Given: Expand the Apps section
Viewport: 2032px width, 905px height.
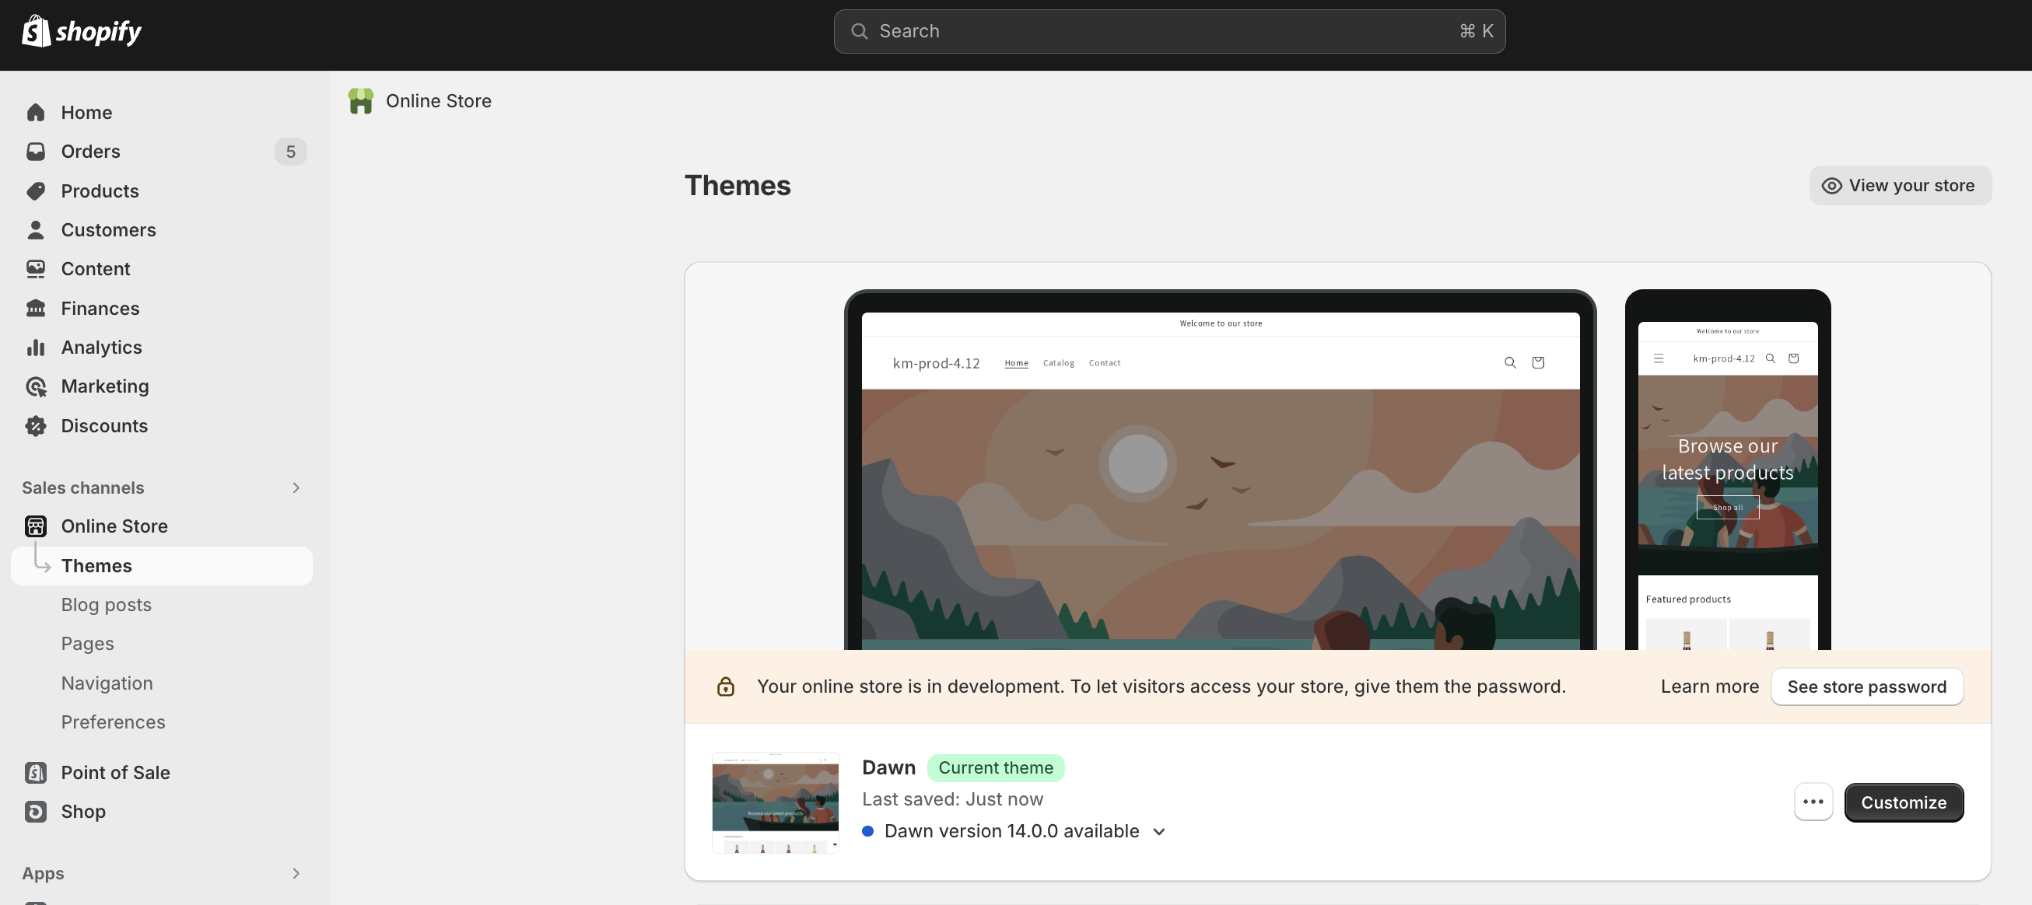Looking at the screenshot, I should click(x=296, y=873).
